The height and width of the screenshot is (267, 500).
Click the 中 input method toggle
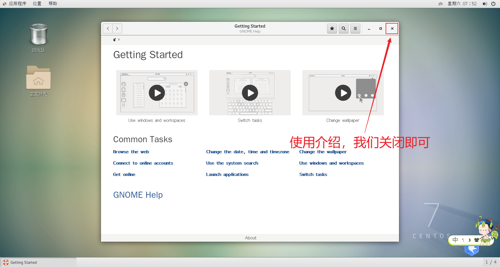455,240
